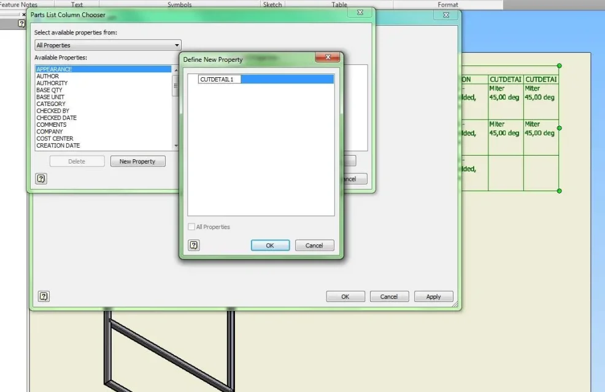
Task: Open the Symbols ribbon panel label
Action: click(179, 5)
